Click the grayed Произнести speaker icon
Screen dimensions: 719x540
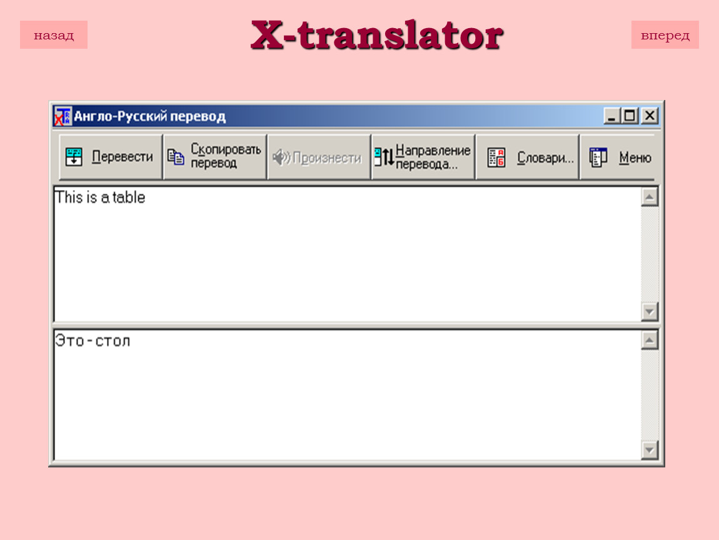tap(281, 157)
